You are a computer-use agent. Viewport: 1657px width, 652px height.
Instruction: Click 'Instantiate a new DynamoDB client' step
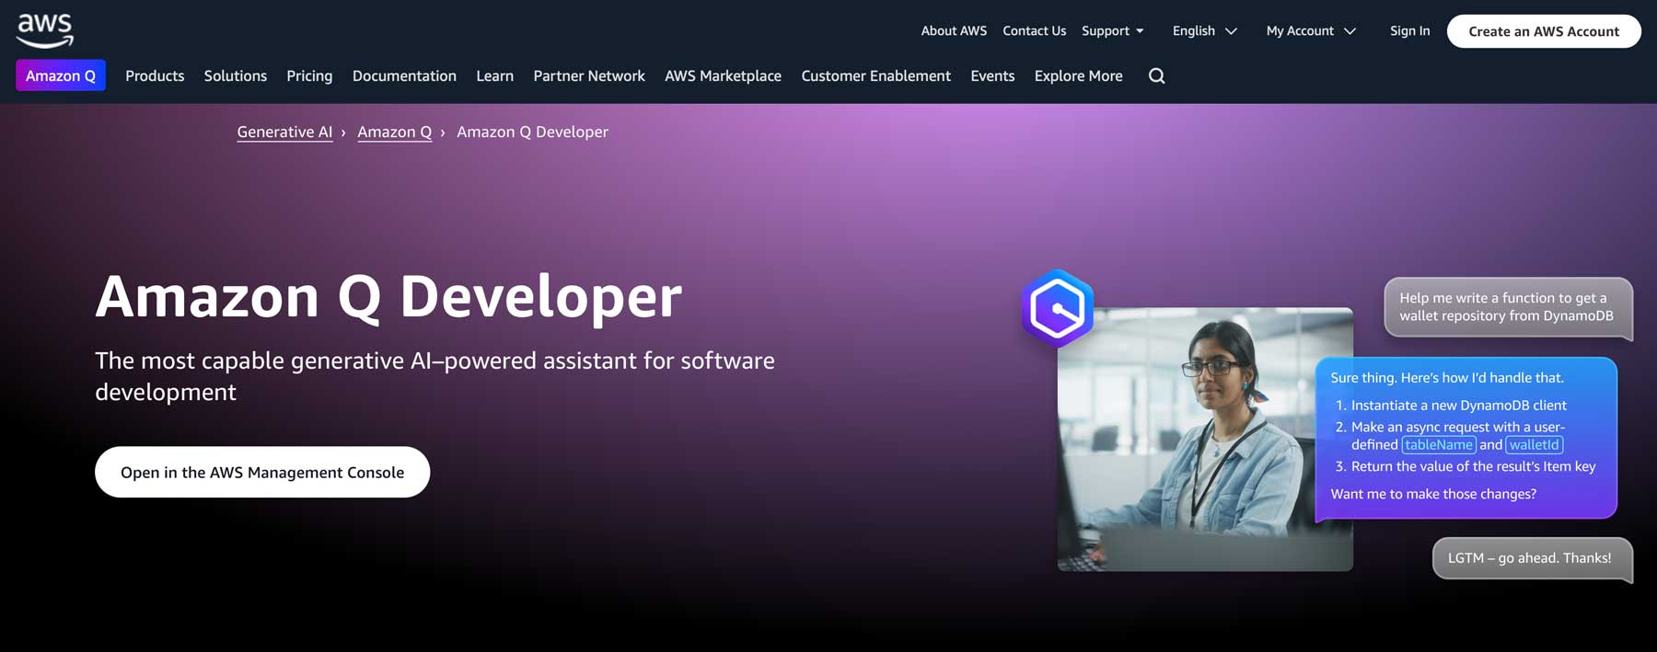click(x=1458, y=405)
